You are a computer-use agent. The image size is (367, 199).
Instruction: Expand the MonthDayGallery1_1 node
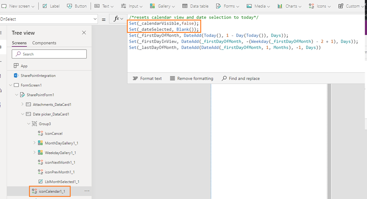coord(35,143)
